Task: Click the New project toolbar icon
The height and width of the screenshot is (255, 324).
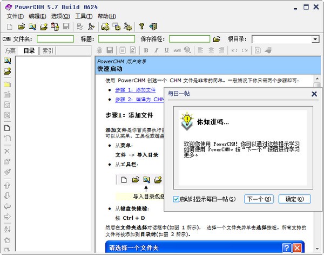Action: [x=10, y=27]
